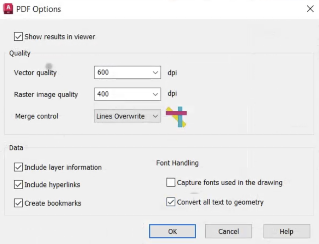Disable Include hyperlinks option
Viewport: 319px width, 244px height.
(18, 185)
